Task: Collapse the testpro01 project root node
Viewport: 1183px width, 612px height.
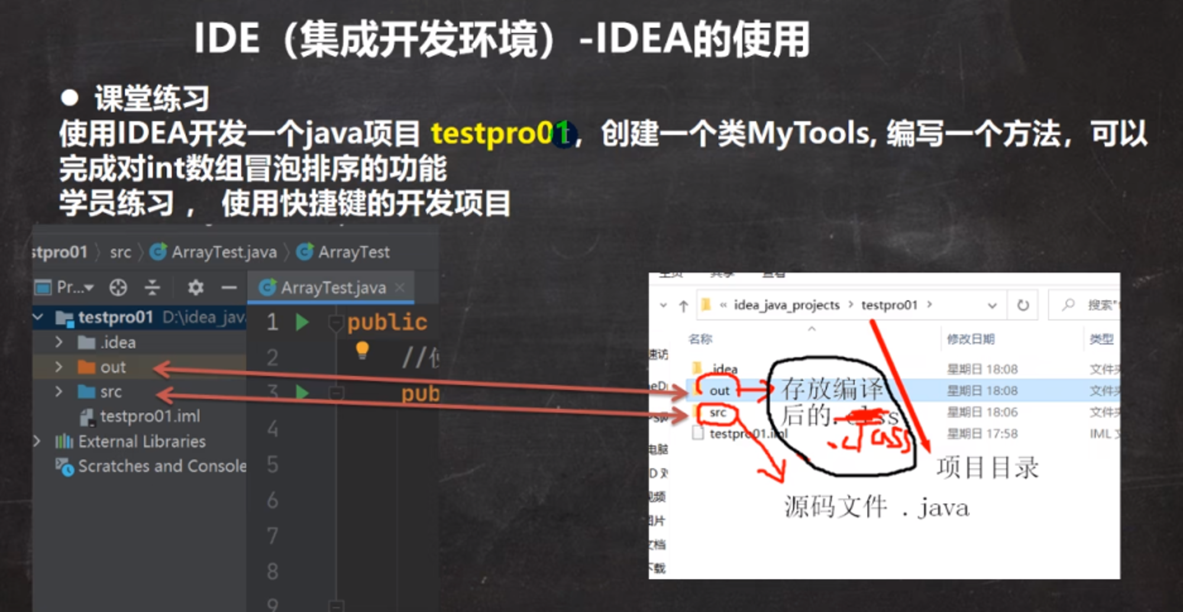Action: coord(38,318)
